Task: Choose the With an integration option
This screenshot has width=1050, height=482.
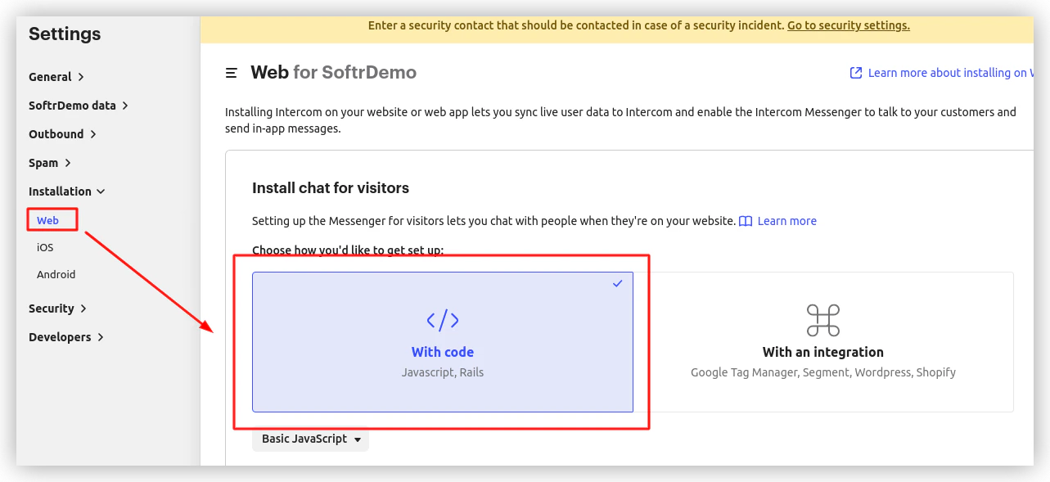Action: click(823, 342)
